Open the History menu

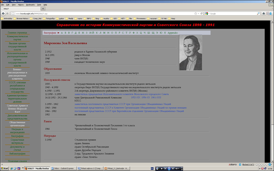21,5
